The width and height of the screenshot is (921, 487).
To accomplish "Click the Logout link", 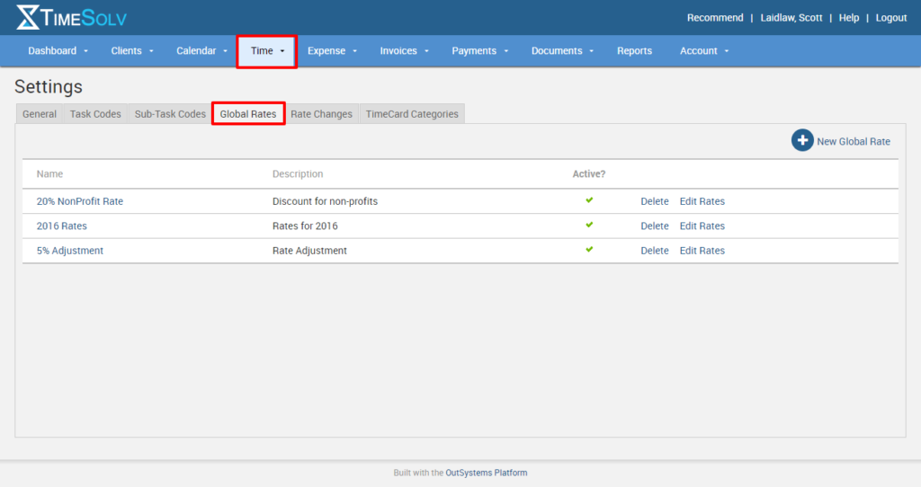I will (890, 18).
